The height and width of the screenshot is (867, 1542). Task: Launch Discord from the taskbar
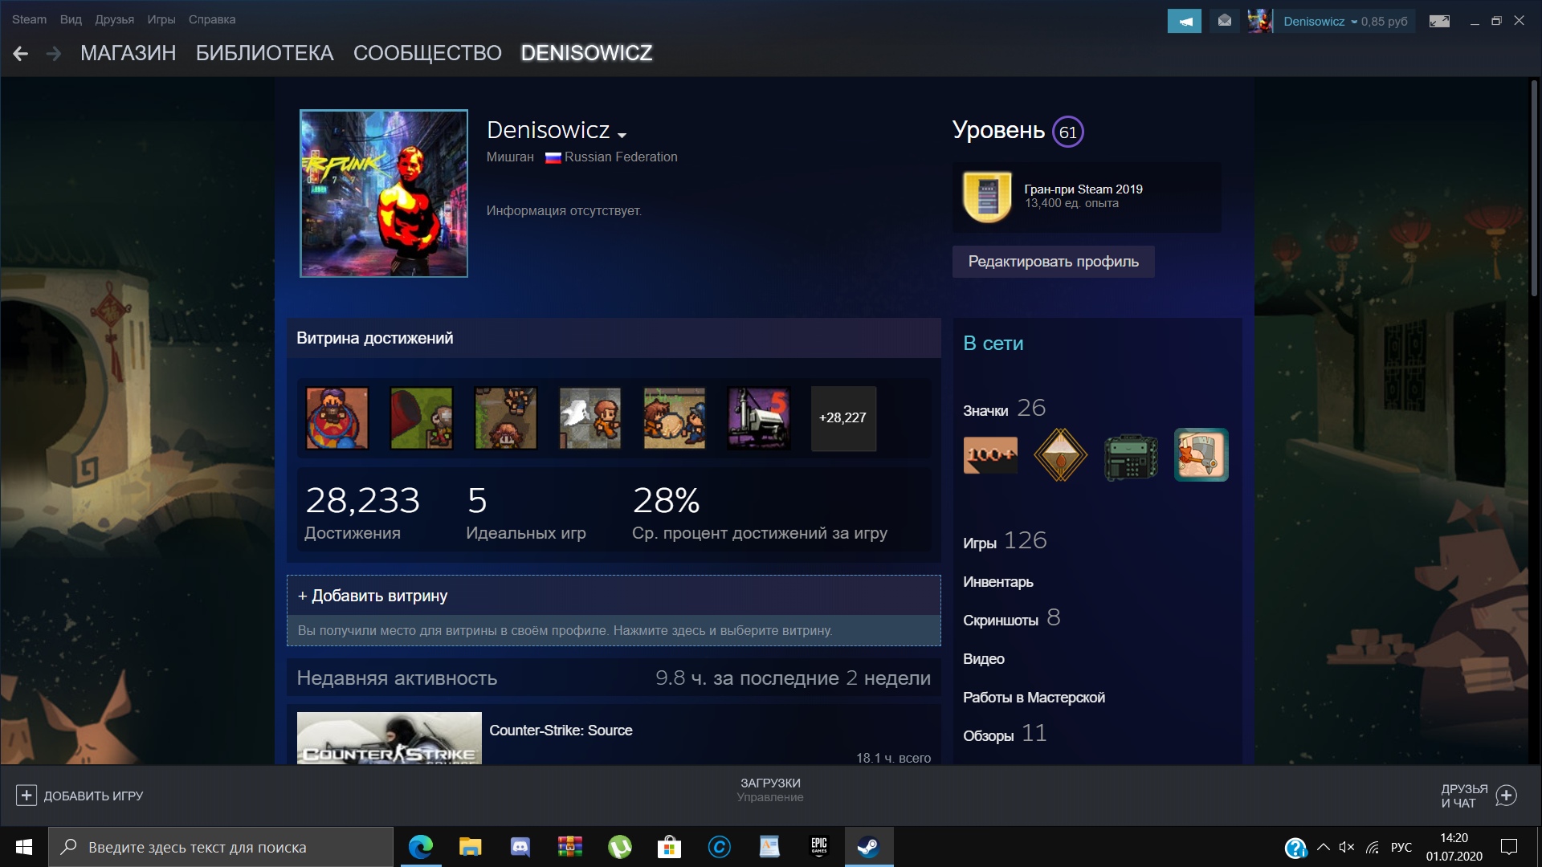click(520, 847)
